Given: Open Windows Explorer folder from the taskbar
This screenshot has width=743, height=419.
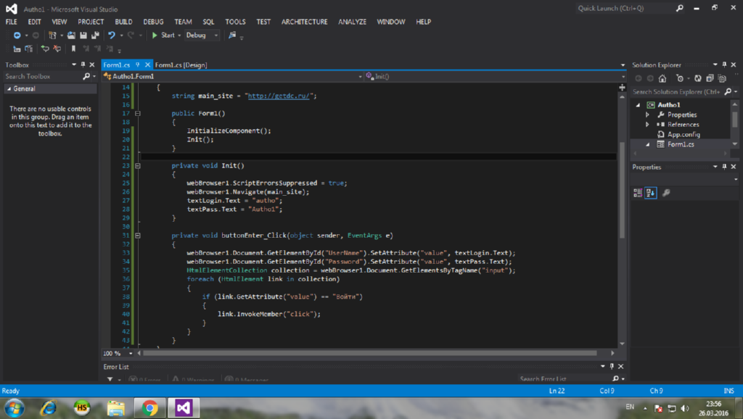Looking at the screenshot, I should (x=115, y=407).
